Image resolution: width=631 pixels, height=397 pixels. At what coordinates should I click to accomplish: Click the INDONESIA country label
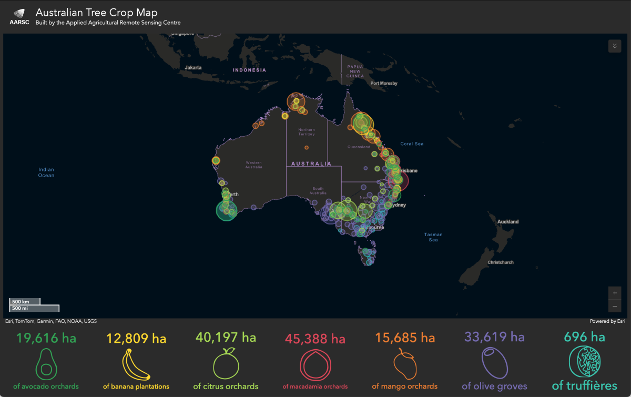(x=250, y=70)
